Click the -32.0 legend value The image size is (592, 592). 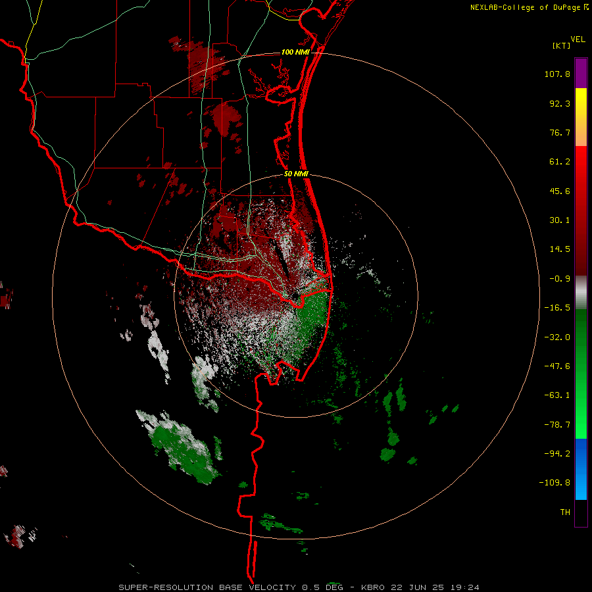click(x=557, y=337)
